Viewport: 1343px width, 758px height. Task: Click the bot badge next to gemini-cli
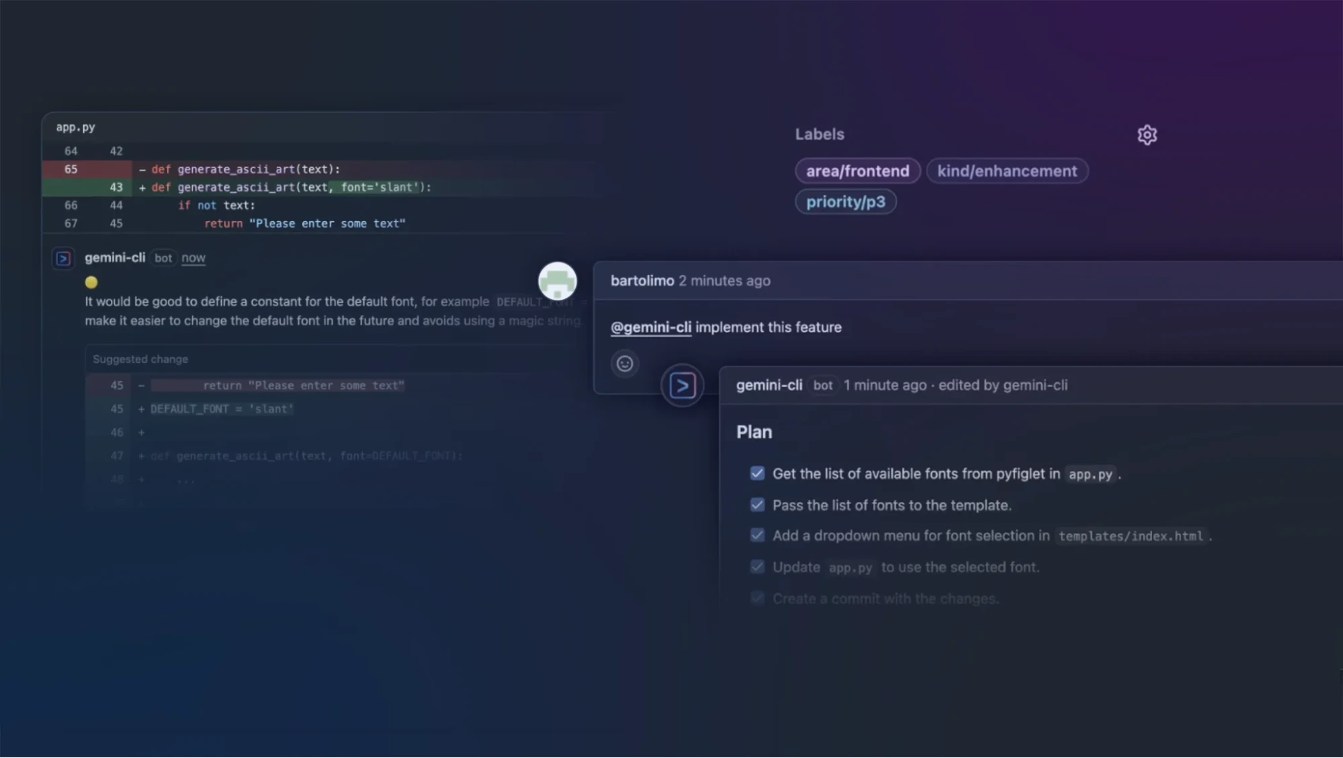(x=163, y=258)
